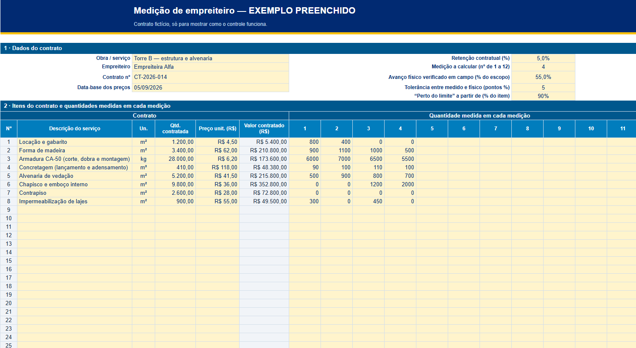Click the measured quantity '6000' for Armadura
Screen dimensions: 636x348
305,159
